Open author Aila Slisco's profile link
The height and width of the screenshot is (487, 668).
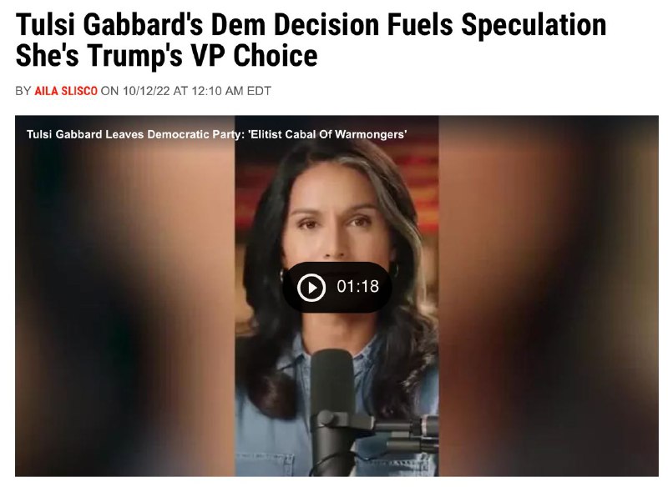(66, 91)
